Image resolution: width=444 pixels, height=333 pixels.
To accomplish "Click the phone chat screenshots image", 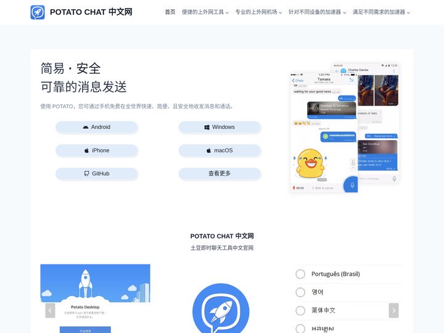I will pyautogui.click(x=345, y=128).
